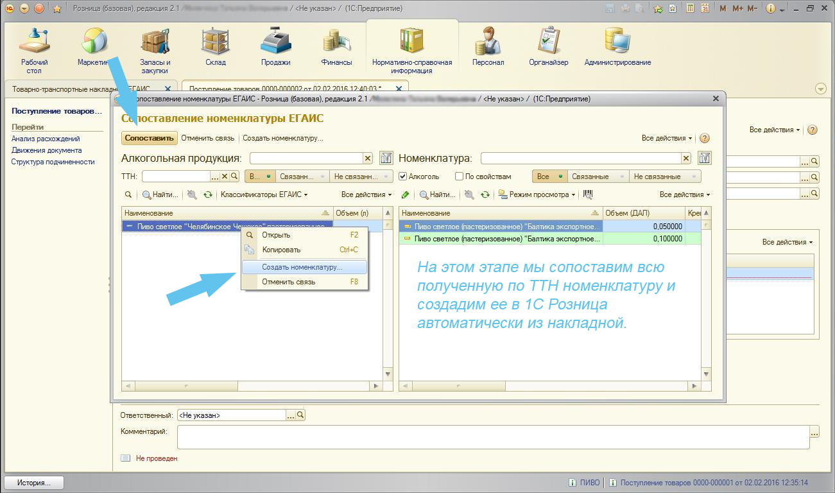
Task: Open the Персонал section
Action: coord(488,46)
